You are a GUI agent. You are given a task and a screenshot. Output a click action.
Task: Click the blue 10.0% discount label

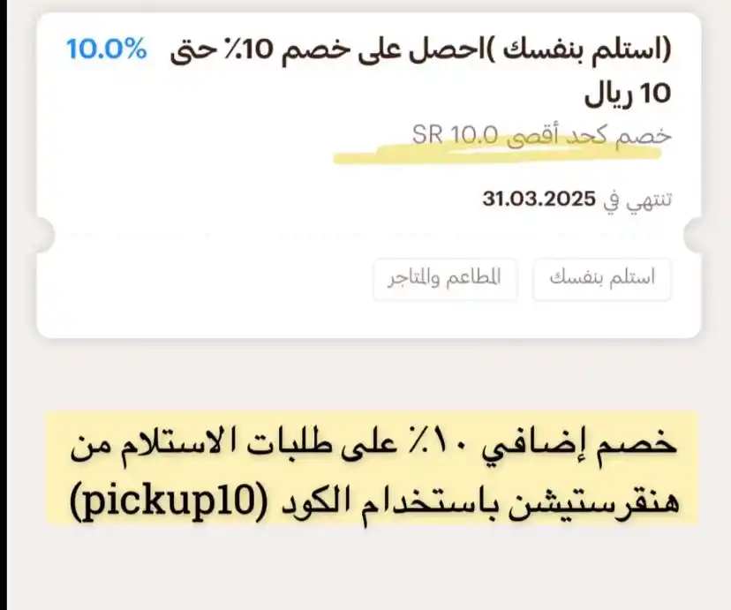[106, 49]
